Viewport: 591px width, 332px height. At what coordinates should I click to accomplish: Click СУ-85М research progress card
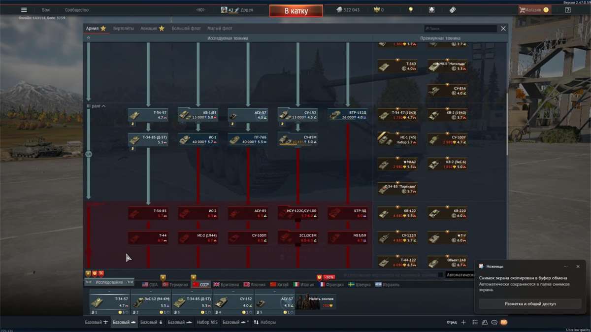coord(298,139)
